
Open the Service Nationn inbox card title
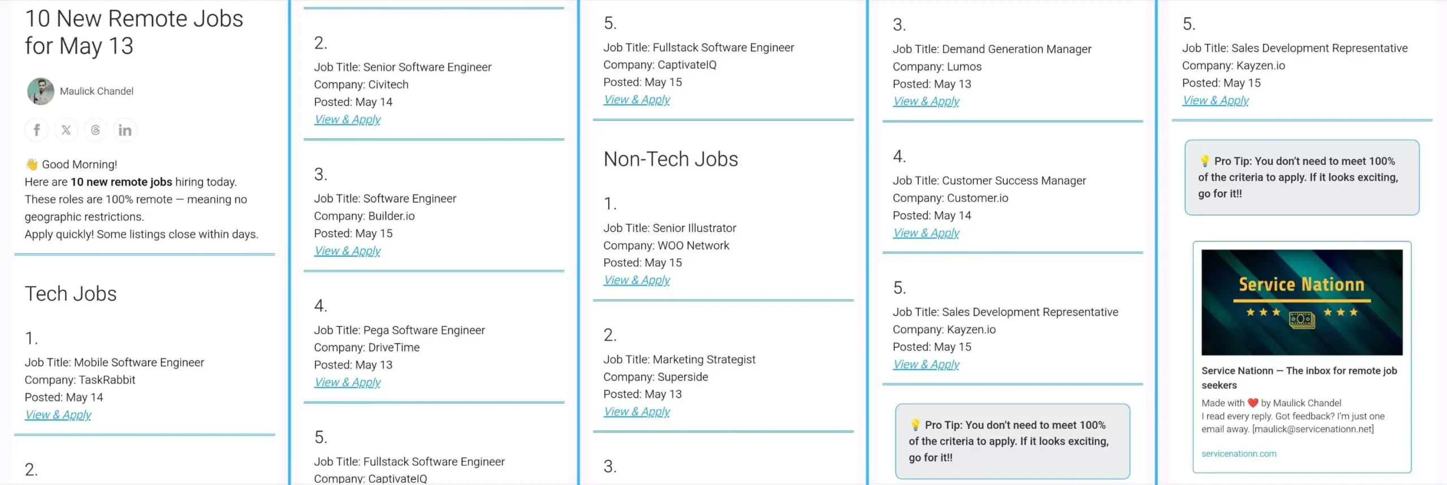(1299, 378)
